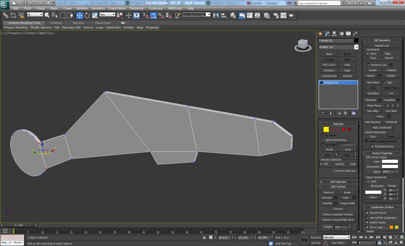Collapse the Subdivision Surface rollout

pyautogui.click(x=382, y=207)
